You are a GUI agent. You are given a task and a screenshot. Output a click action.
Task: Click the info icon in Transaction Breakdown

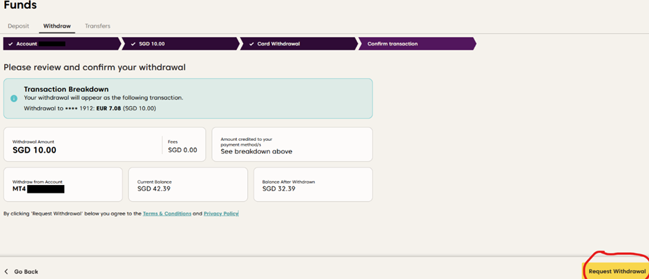(14, 98)
